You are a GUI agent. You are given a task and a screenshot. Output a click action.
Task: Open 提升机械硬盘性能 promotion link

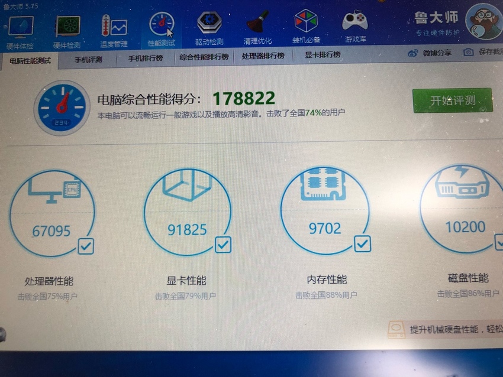tap(456, 329)
